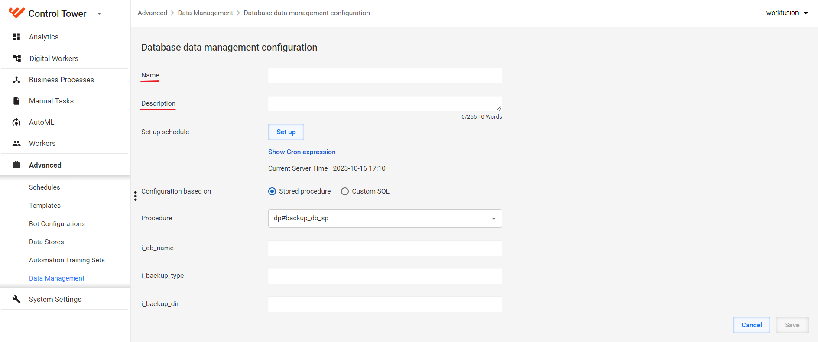Expand the Control Tower dropdown arrow
Screen dimensions: 818x342
pyautogui.click(x=99, y=13)
